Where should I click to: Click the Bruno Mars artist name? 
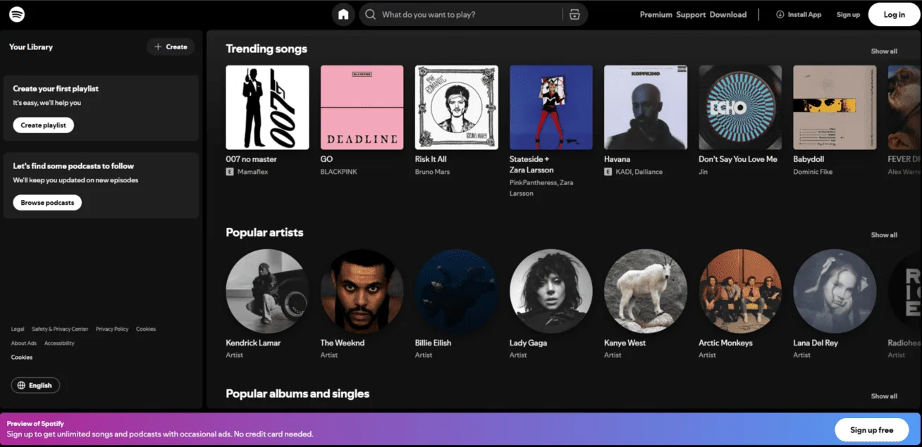coord(434,172)
